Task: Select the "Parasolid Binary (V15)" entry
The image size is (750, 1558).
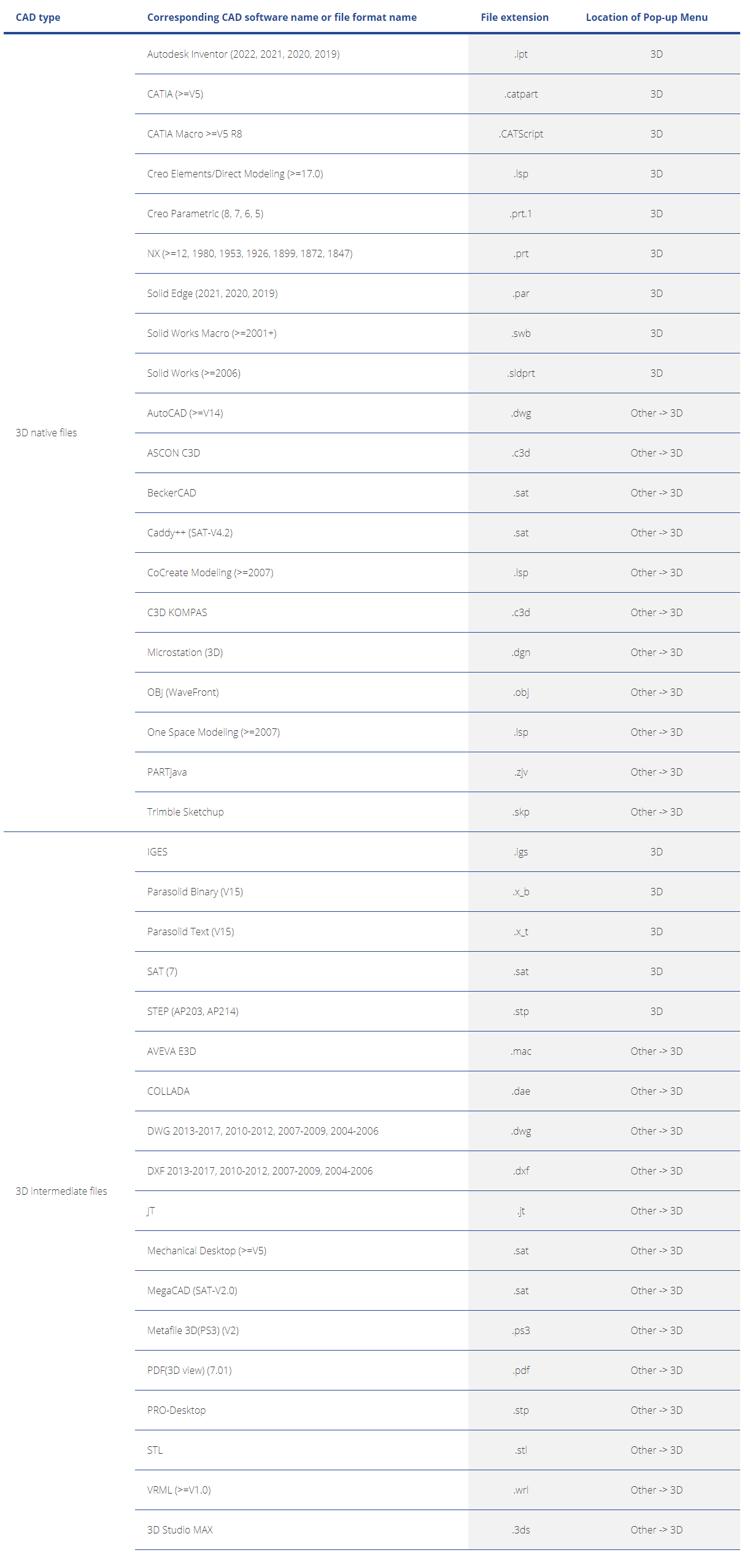Action: [x=195, y=892]
